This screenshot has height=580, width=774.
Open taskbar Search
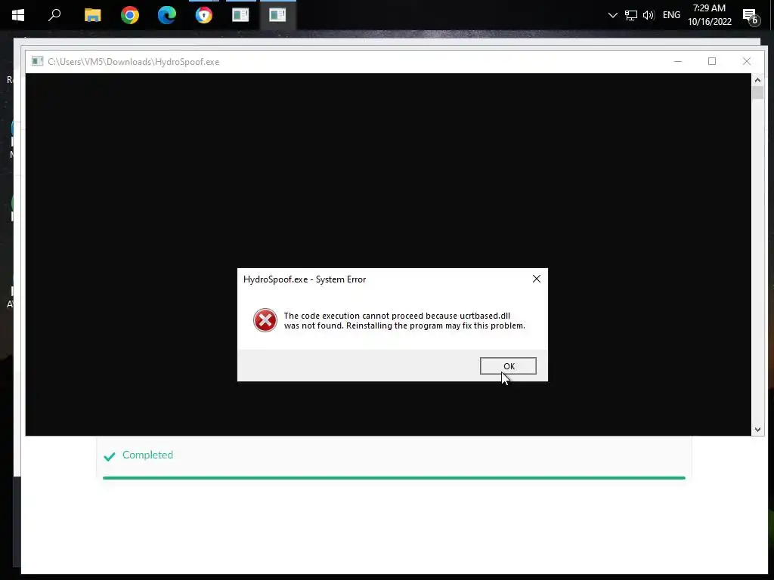[x=54, y=15]
